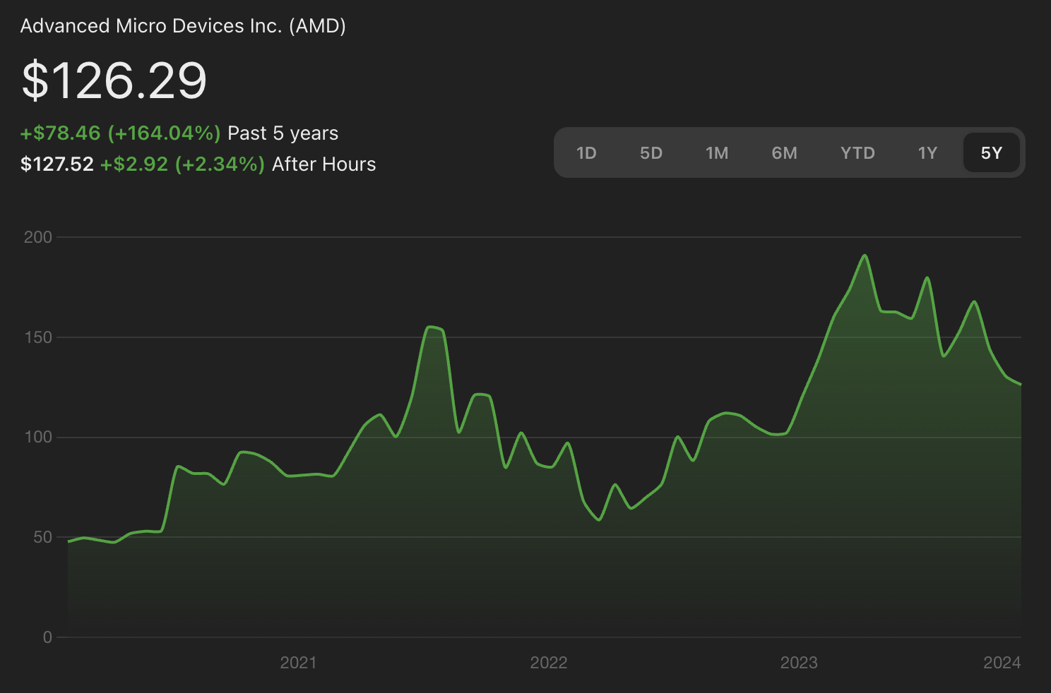Select the 1Y range tab
This screenshot has height=693, width=1051.
927,153
